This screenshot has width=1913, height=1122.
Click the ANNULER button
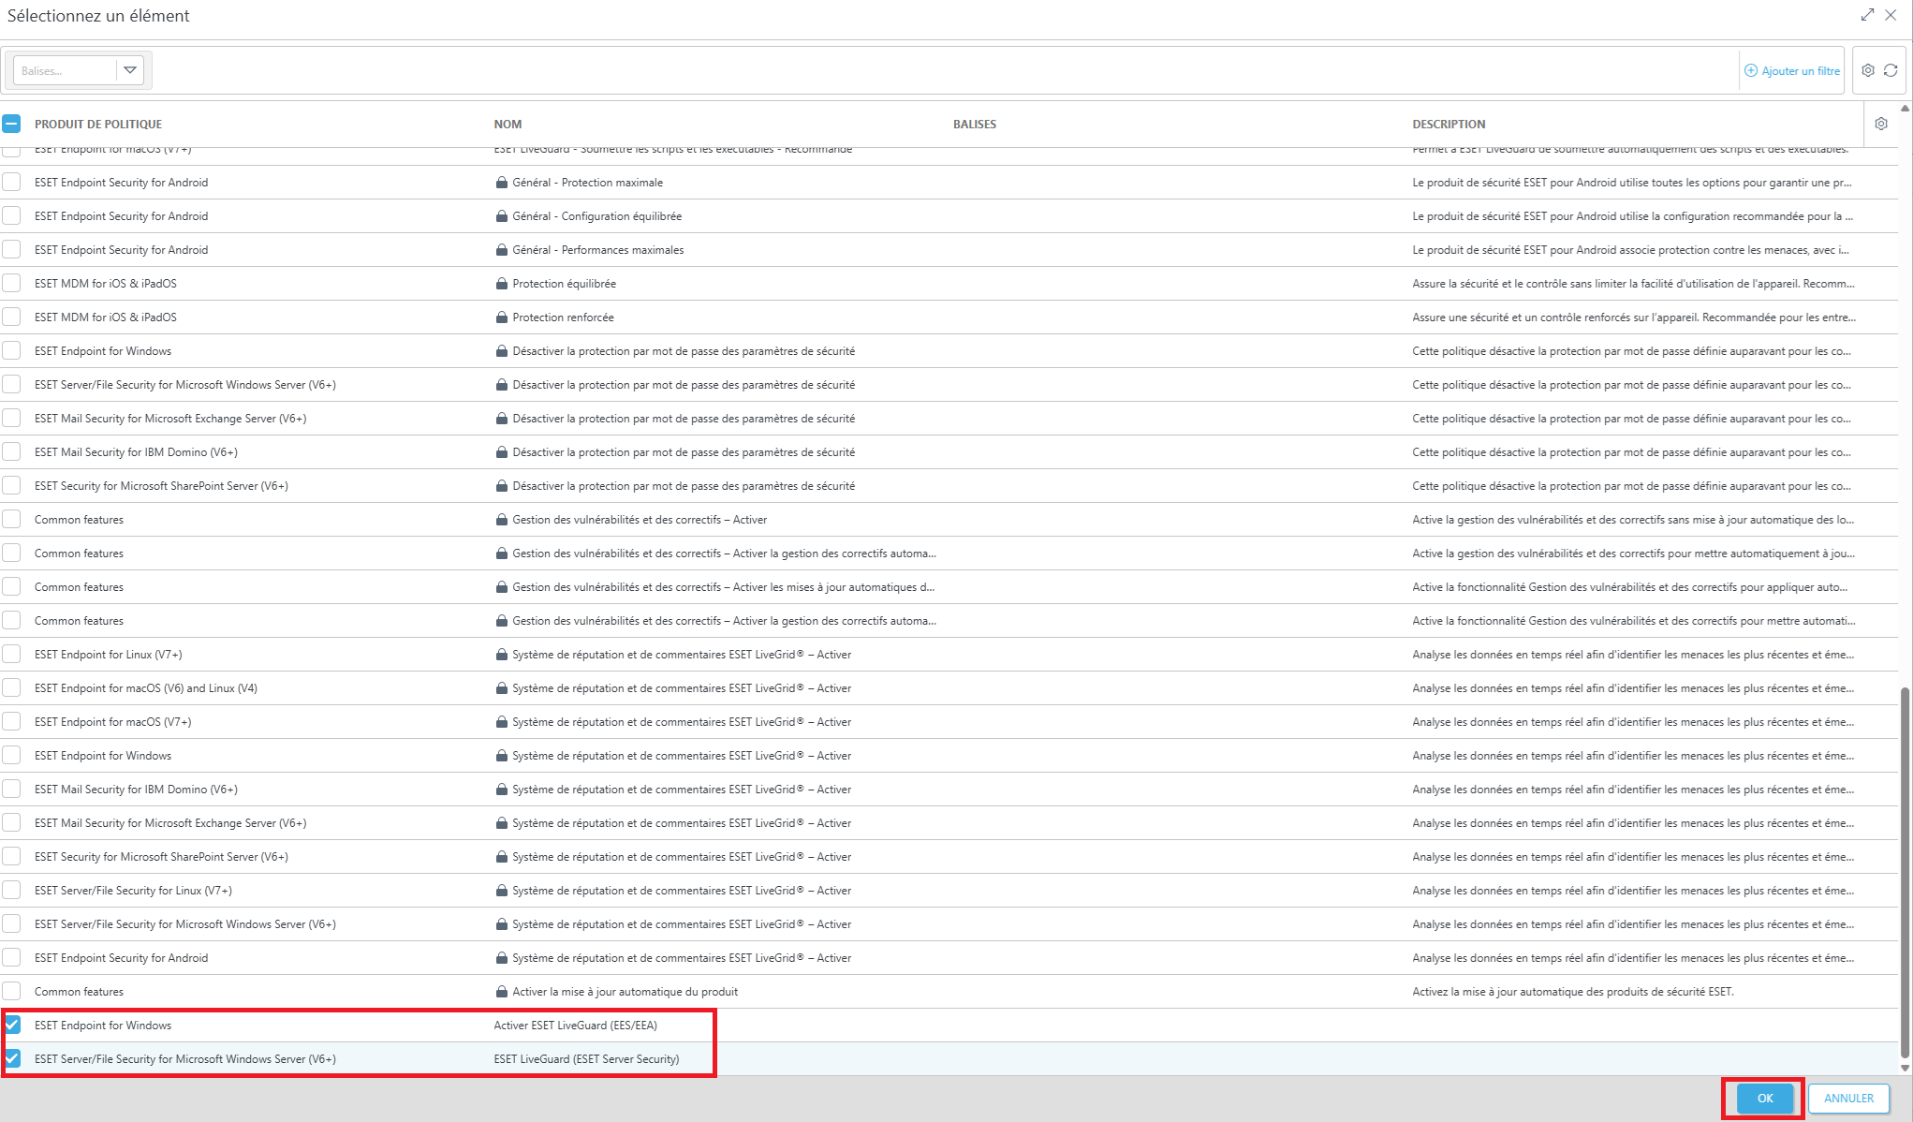pos(1848,1099)
